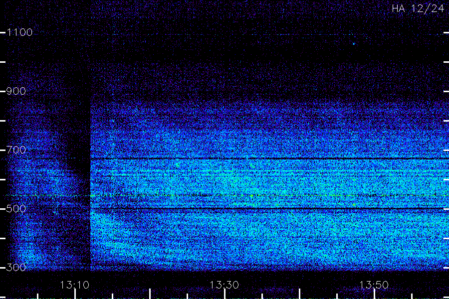
Task: Click the 1100 frequency axis label
Action: click(19, 32)
